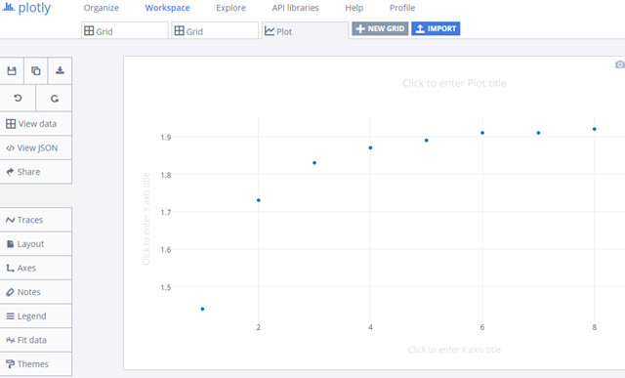Click the data point at x=6
Screen dimensions: 625x378
point(482,133)
